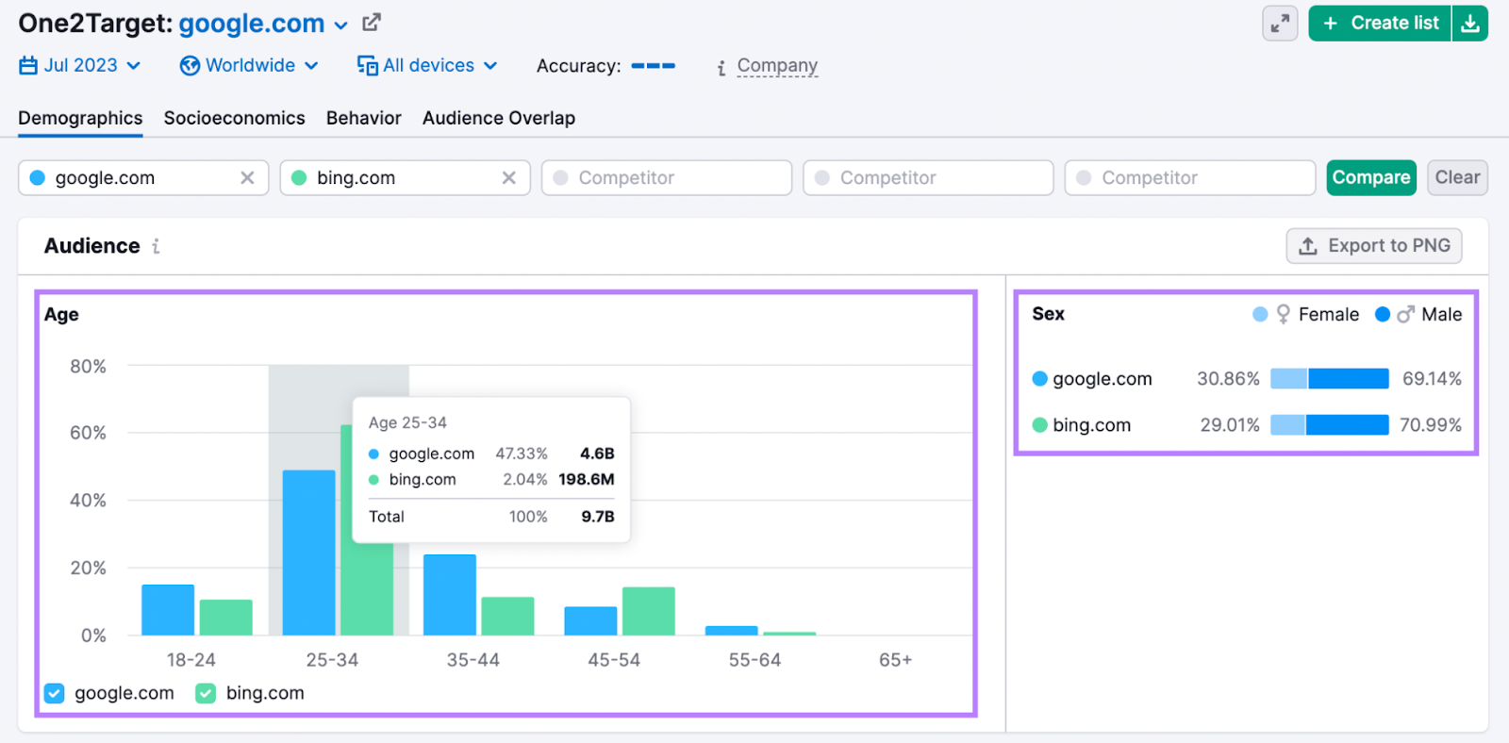This screenshot has width=1509, height=743.
Task: Click the Create list button
Action: coord(1380,24)
